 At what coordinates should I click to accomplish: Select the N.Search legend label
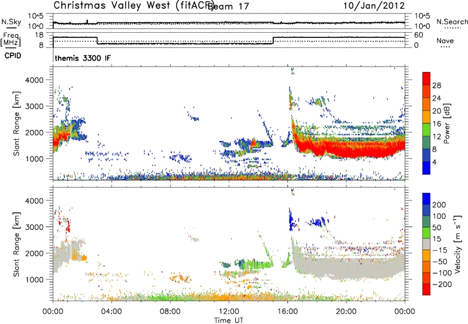tap(452, 22)
